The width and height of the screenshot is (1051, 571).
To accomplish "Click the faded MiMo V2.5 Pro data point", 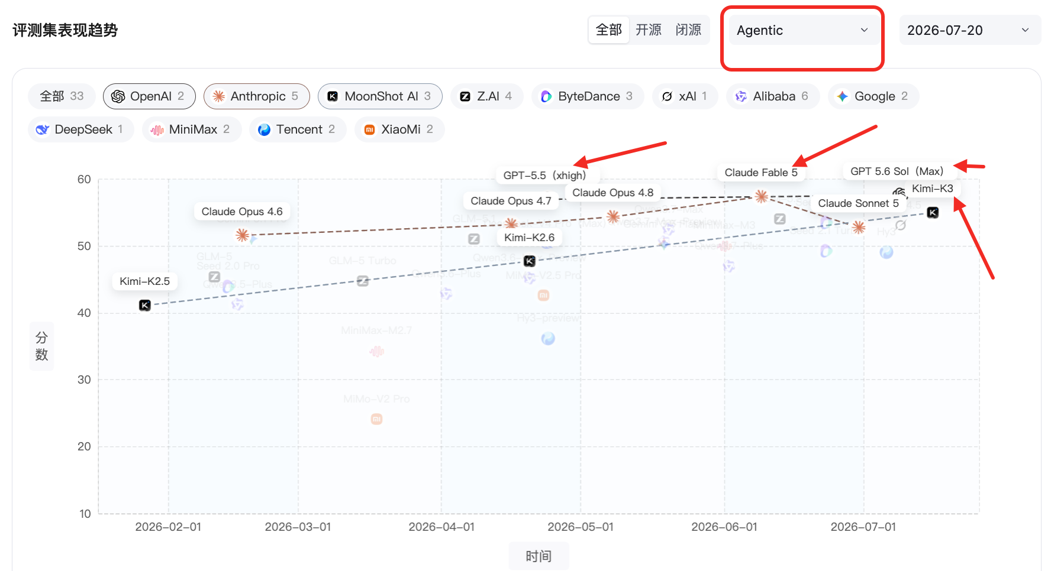I will (x=543, y=295).
